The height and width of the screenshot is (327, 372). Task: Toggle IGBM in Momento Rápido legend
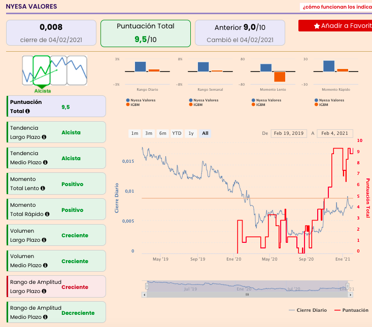coord(321,104)
